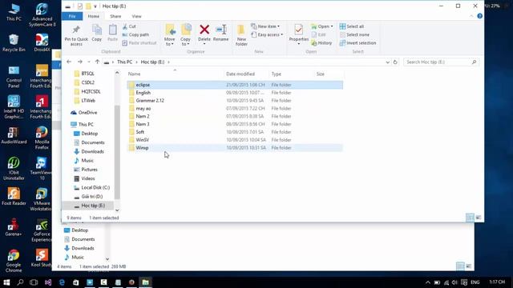The height and width of the screenshot is (288, 513).
Task: Select Mozilla Firefox desktop icon
Action: [x=42, y=138]
